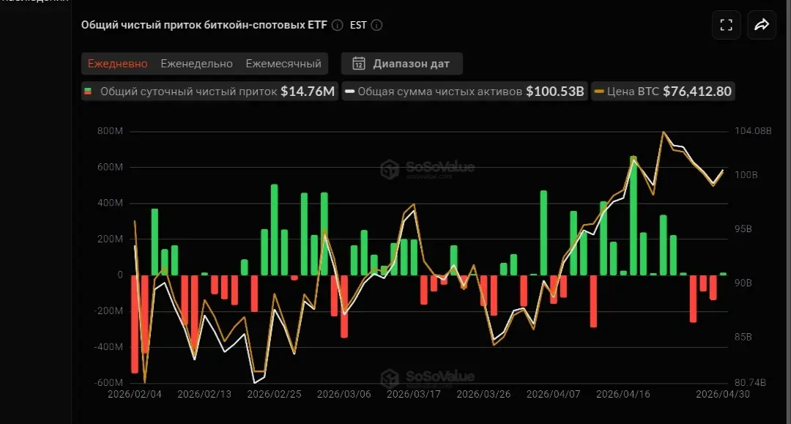This screenshot has width=791, height=424.
Task: Click the 2026/02/25 date label on the x-axis
Action: click(274, 394)
